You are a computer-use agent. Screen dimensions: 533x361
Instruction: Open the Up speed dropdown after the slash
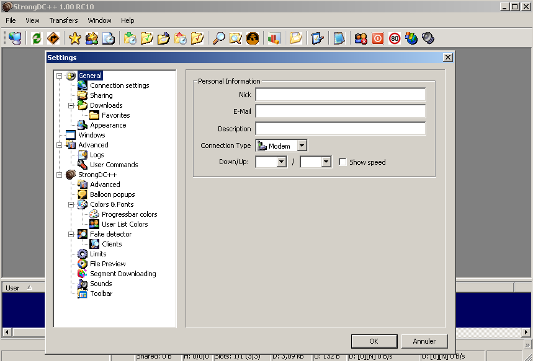(326, 162)
